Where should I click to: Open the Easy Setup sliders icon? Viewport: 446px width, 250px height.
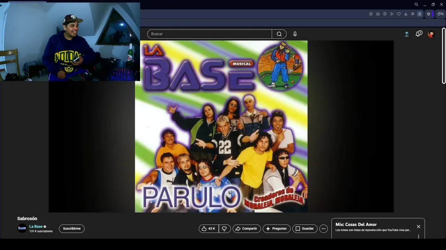(x=413, y=14)
